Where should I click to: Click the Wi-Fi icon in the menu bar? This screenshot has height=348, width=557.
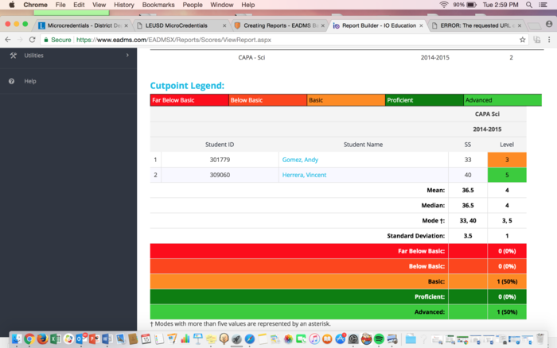coord(443,5)
